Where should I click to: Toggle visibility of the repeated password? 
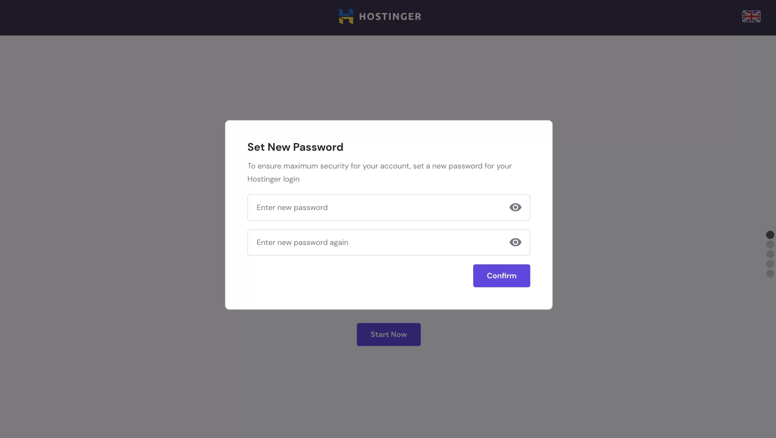(515, 242)
